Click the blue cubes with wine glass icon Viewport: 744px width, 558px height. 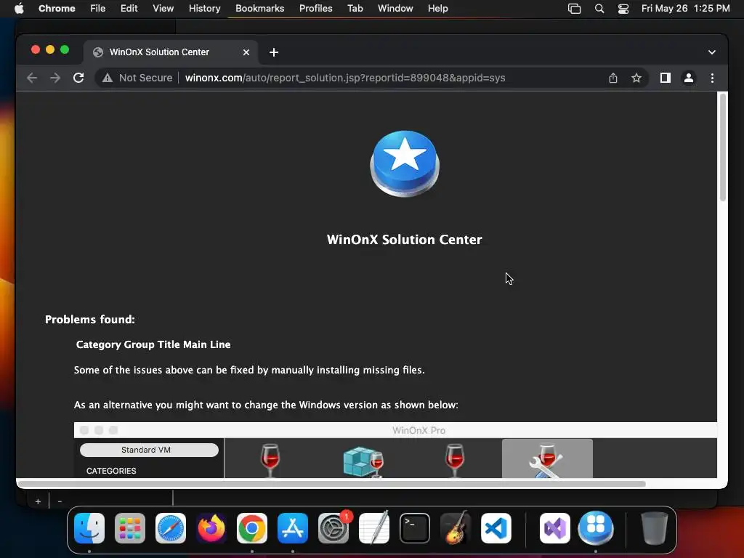363,461
